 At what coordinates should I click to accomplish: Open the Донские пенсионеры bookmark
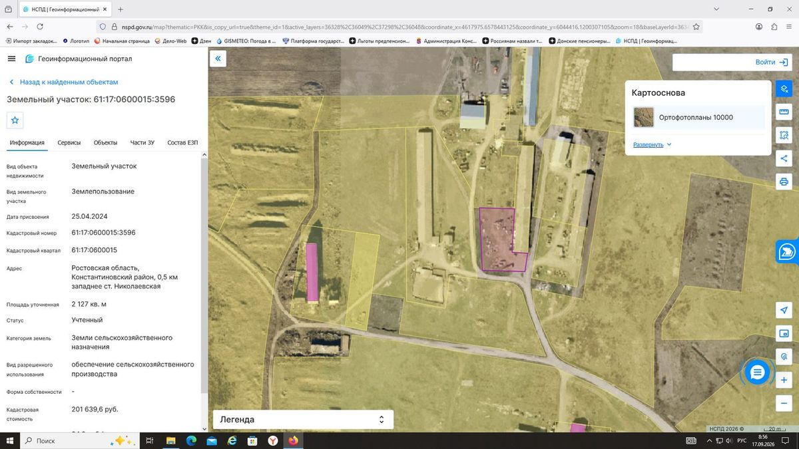pyautogui.click(x=579, y=41)
